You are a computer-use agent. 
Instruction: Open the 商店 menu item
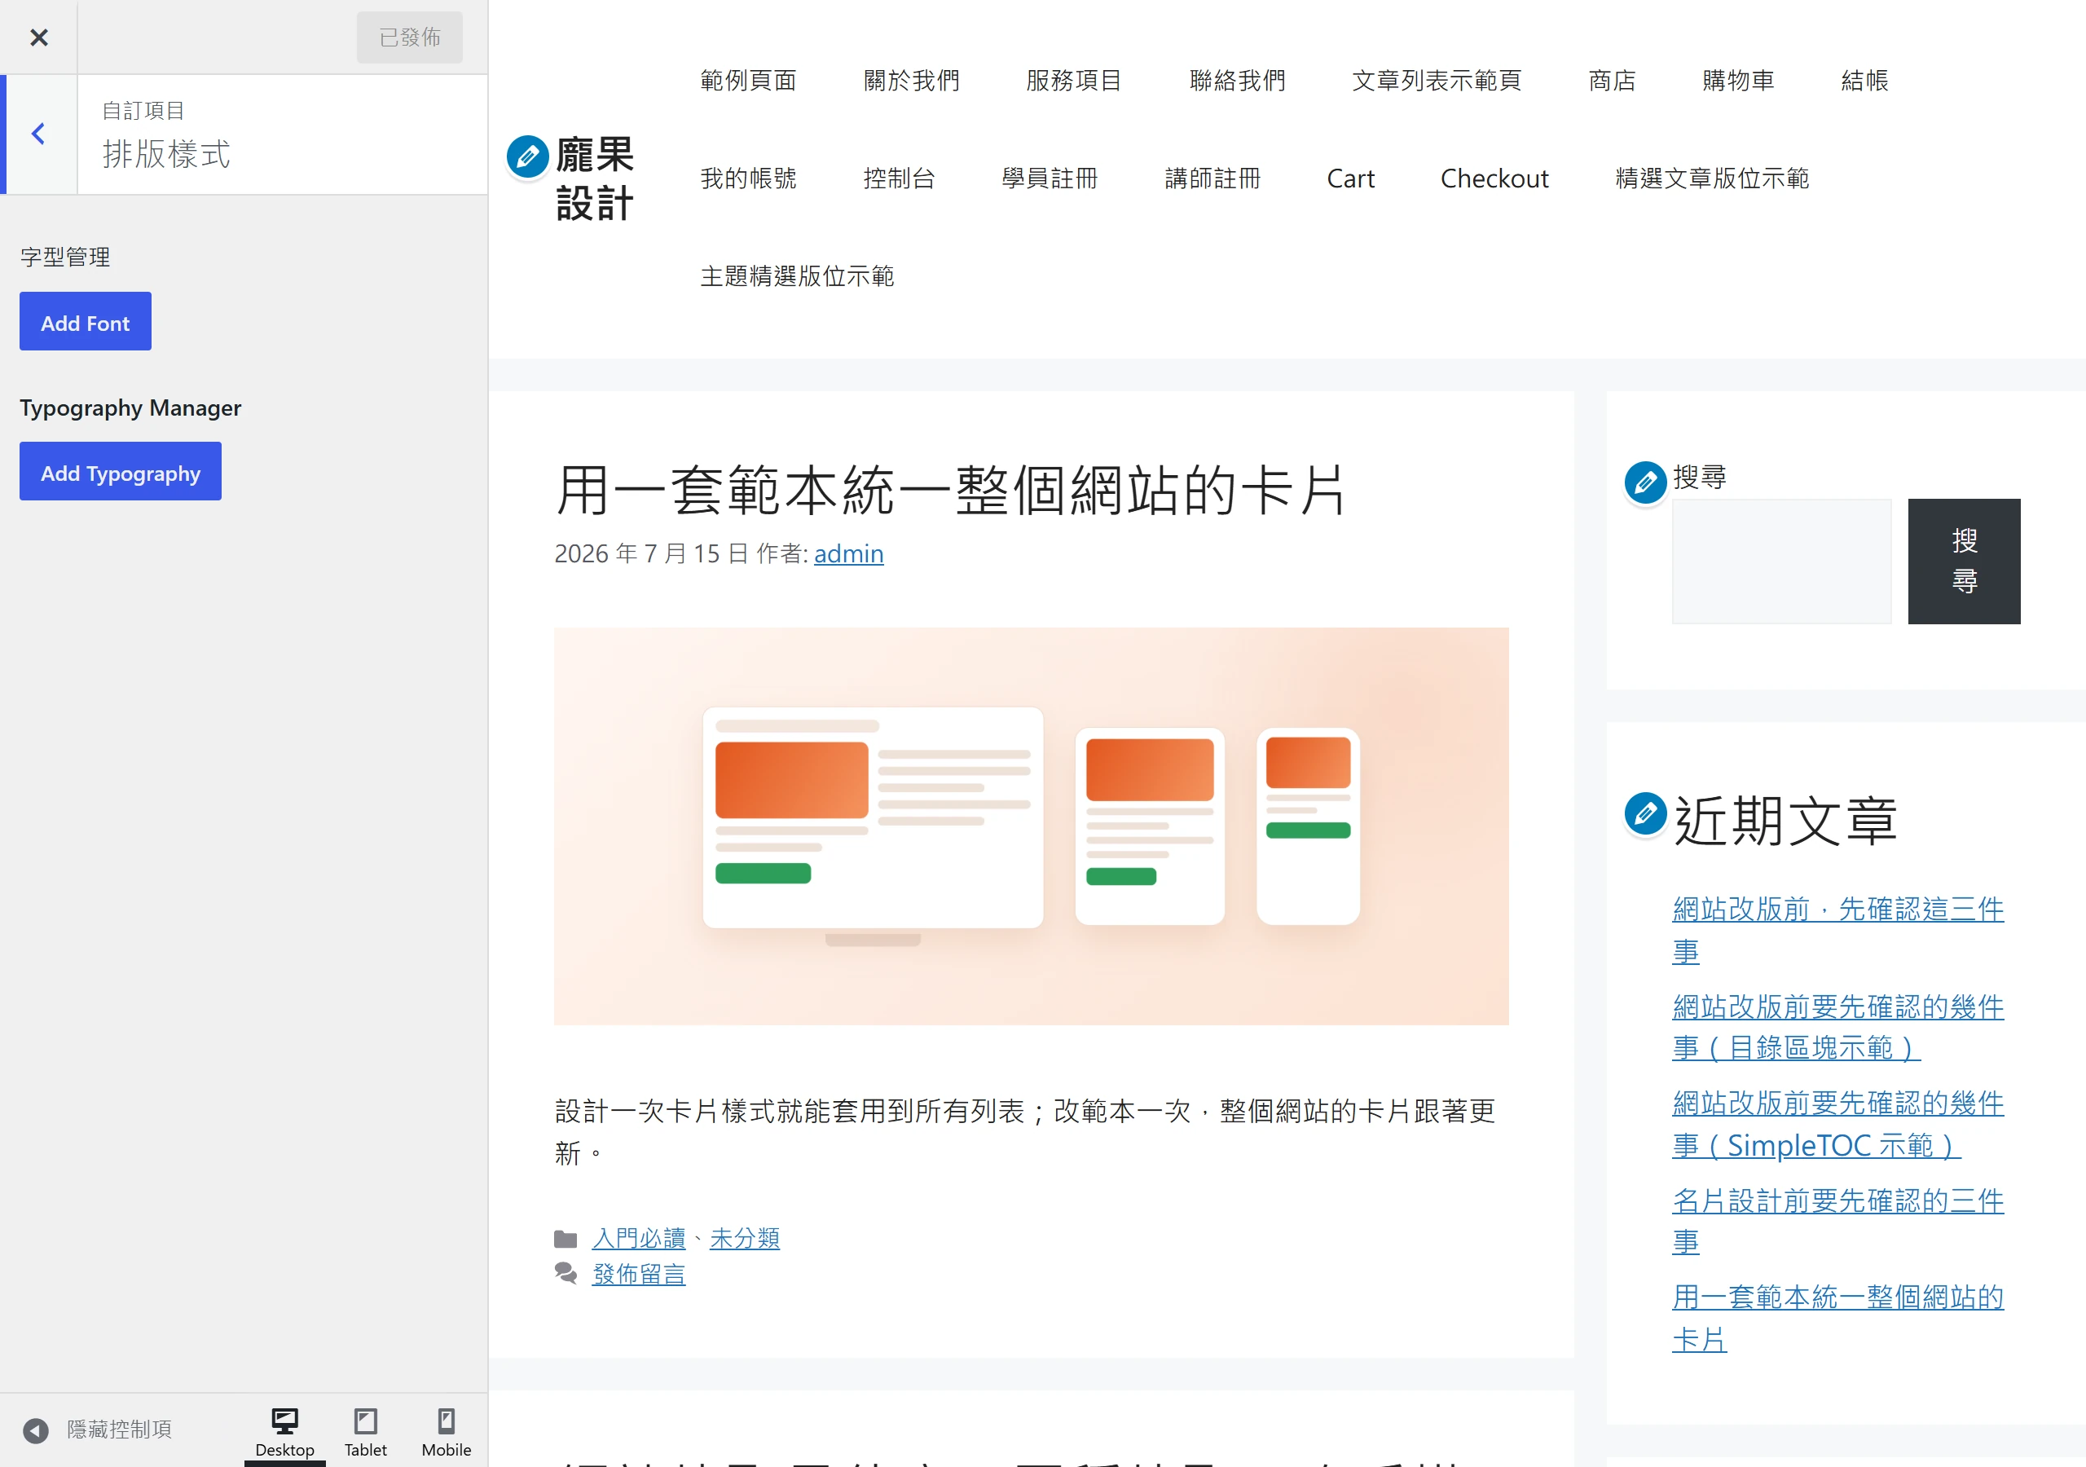[1612, 81]
